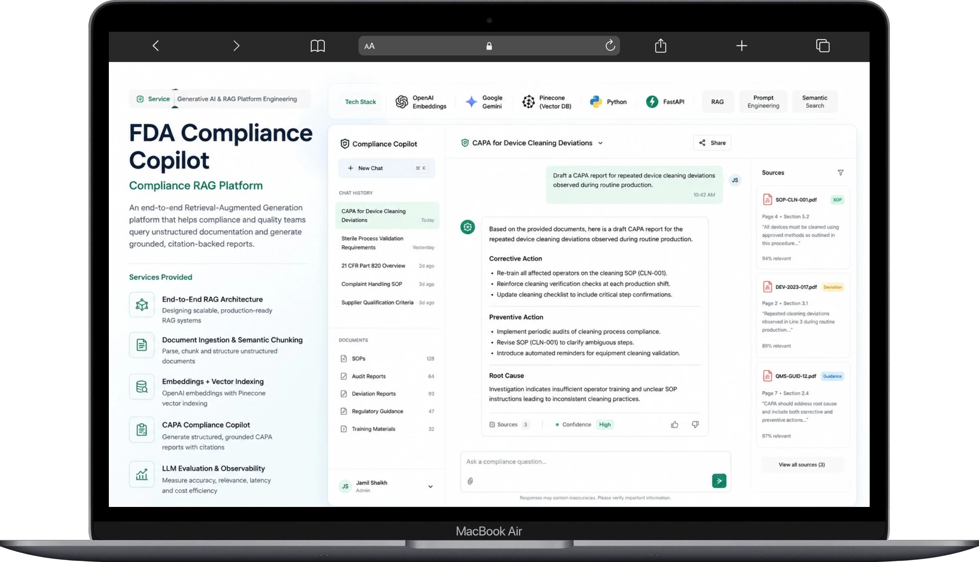This screenshot has height=562, width=979.
Task: Click the SOP tag on first source
Action: point(837,200)
